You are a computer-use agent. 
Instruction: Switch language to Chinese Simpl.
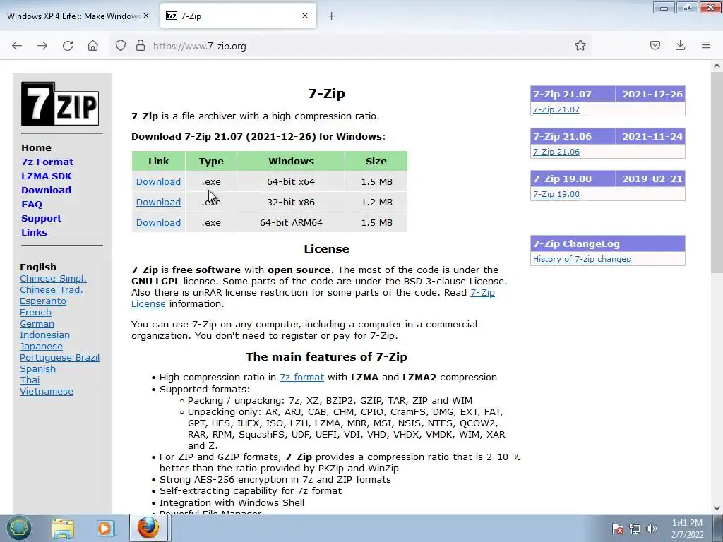[x=53, y=278]
